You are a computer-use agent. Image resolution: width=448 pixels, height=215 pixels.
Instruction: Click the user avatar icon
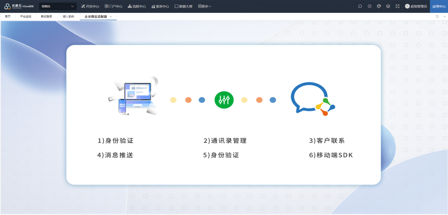[407, 6]
